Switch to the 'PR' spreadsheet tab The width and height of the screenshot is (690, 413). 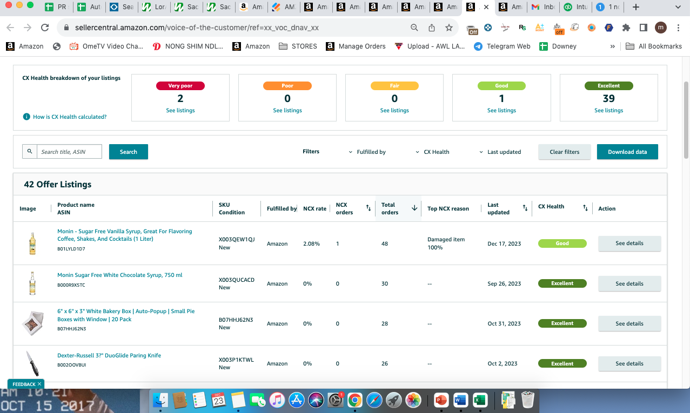coord(56,7)
